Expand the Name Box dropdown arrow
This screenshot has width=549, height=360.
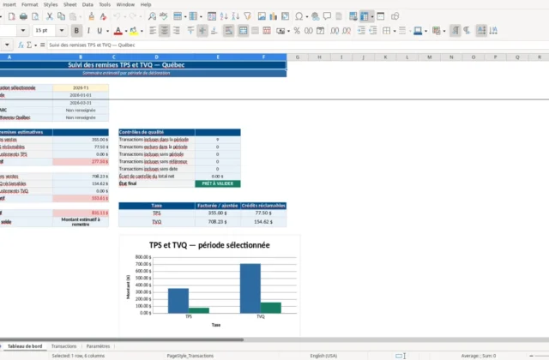click(x=7, y=45)
